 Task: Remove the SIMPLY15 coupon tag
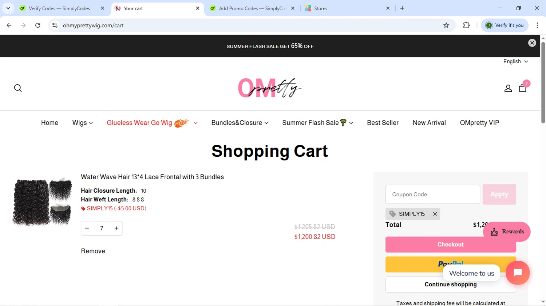(x=435, y=214)
